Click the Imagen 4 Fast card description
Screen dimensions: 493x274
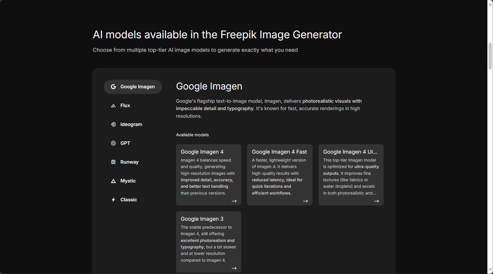click(x=279, y=177)
